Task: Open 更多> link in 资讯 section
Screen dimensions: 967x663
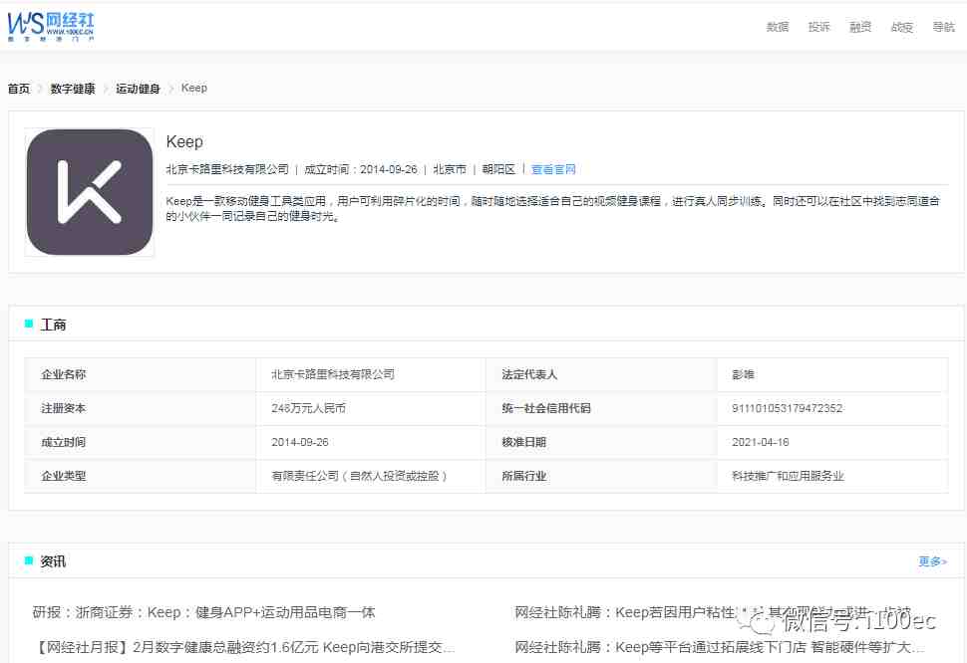Action: [x=932, y=561]
